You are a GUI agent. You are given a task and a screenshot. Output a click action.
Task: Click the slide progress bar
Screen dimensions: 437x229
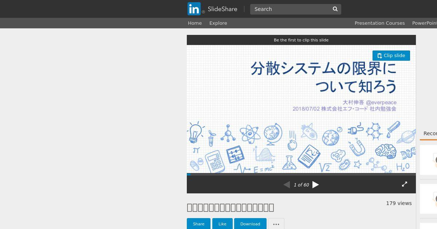click(301, 174)
